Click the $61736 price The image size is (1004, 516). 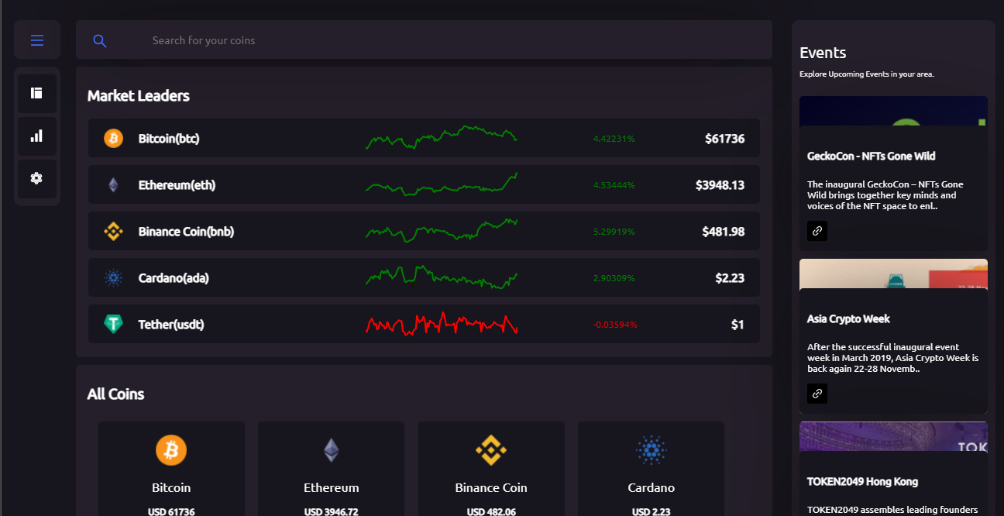click(725, 139)
